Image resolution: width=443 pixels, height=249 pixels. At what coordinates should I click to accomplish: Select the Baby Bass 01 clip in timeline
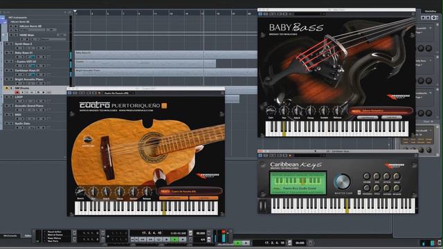[x=166, y=55]
